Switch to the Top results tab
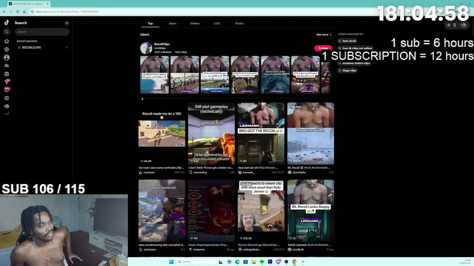Viewport: 474px width, 266px height. click(x=150, y=23)
